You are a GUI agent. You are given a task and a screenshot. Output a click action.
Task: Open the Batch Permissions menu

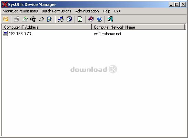(57, 11)
